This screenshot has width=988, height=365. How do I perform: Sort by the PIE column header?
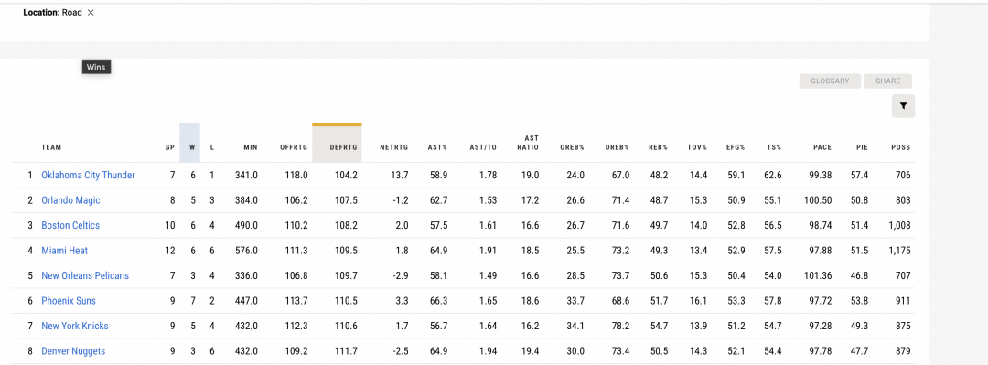(x=863, y=147)
